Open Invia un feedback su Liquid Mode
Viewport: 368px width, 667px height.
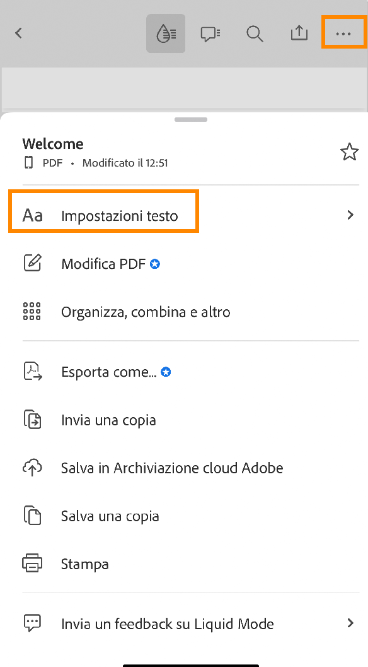click(x=167, y=623)
